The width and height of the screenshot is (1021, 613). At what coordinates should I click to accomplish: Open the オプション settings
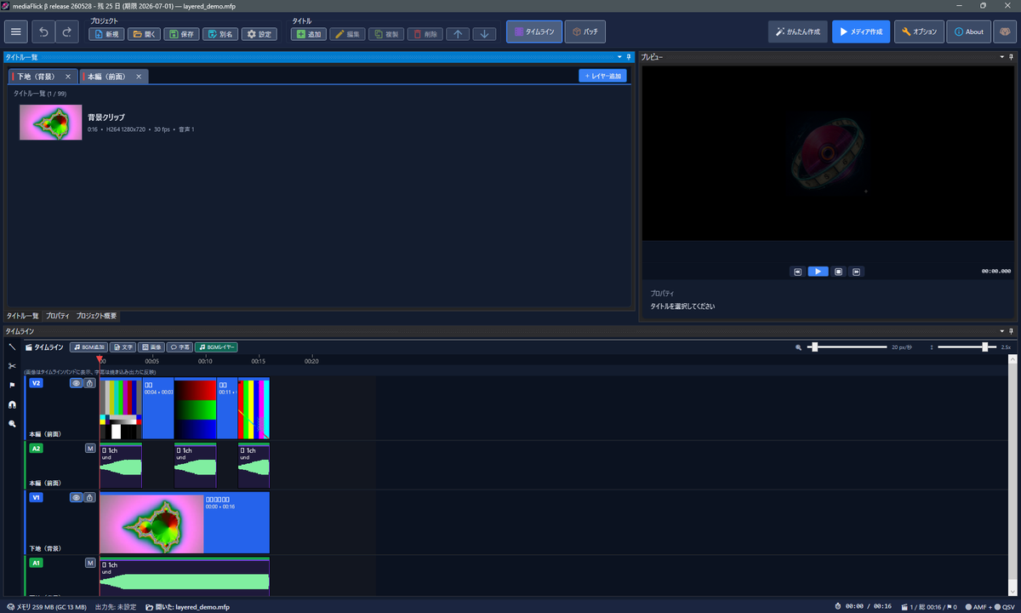919,32
